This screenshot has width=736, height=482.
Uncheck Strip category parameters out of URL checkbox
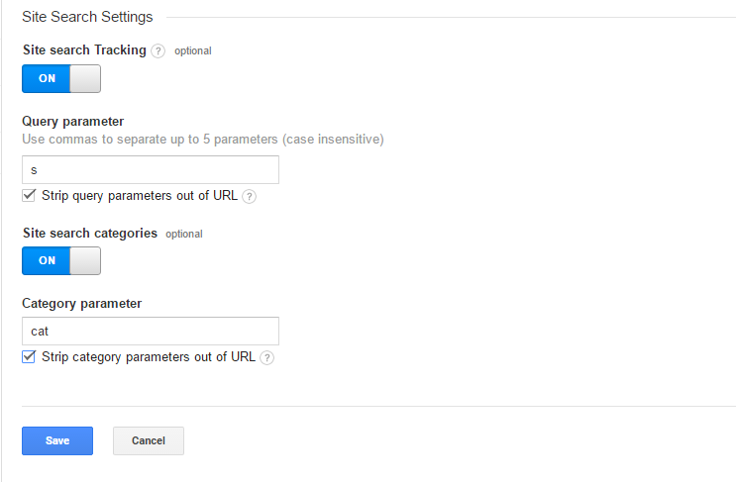(29, 357)
